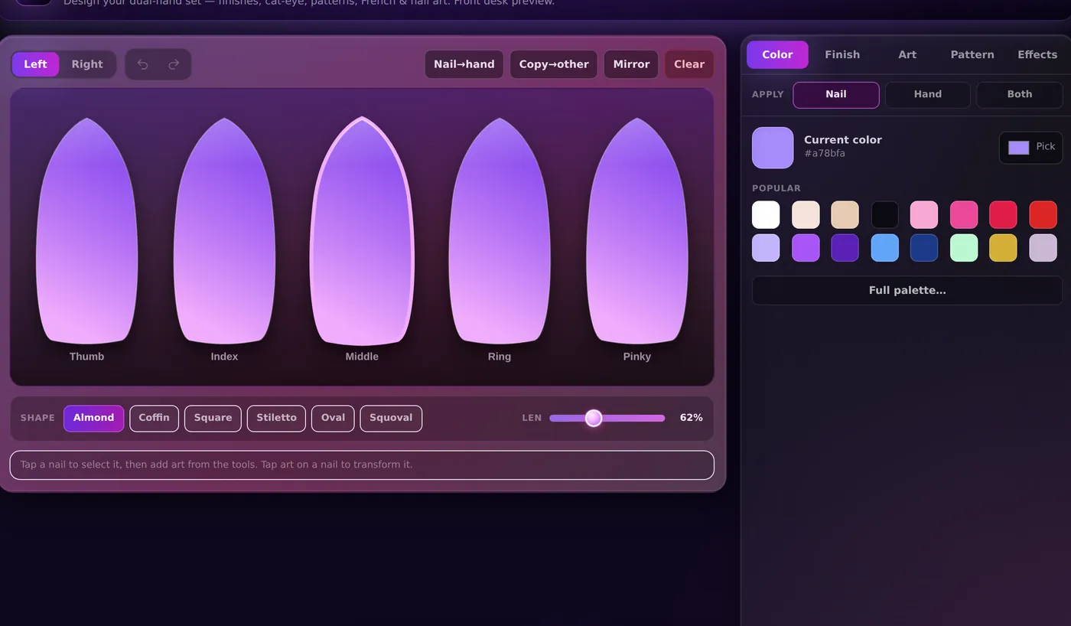Switch to the Right hand

(x=87, y=64)
